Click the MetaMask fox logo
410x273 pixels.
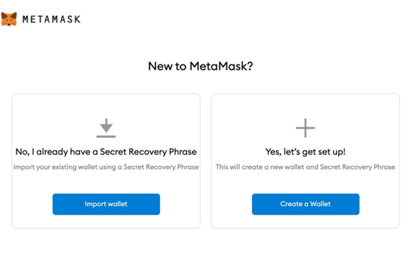click(x=9, y=19)
